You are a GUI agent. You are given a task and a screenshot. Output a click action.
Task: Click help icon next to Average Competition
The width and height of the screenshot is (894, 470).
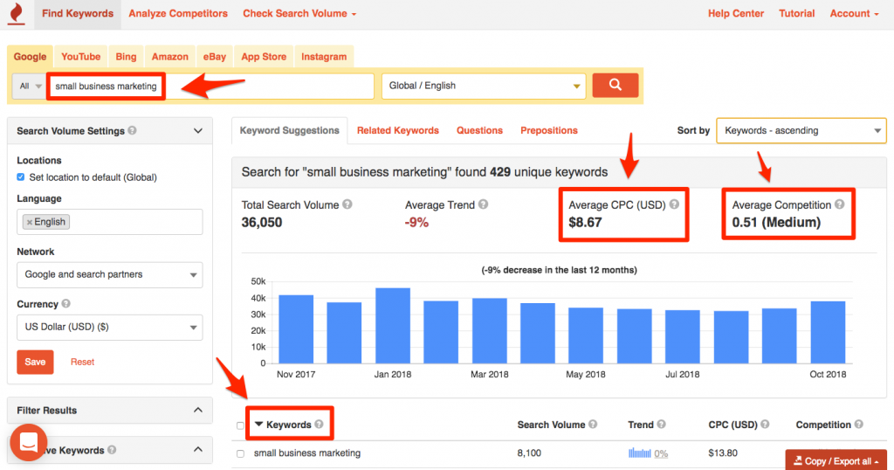839,204
